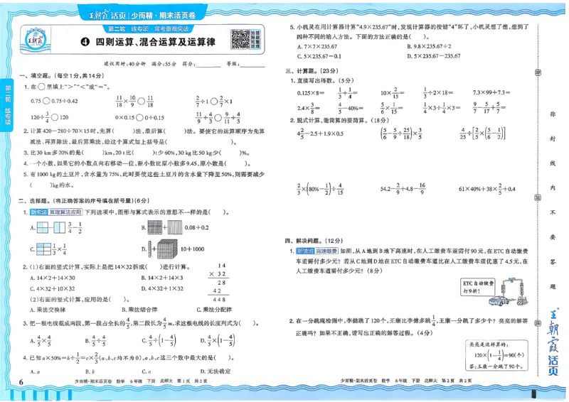Click the '高速缴费' tag in question four
The width and height of the screenshot is (569, 402).
pos(326,251)
